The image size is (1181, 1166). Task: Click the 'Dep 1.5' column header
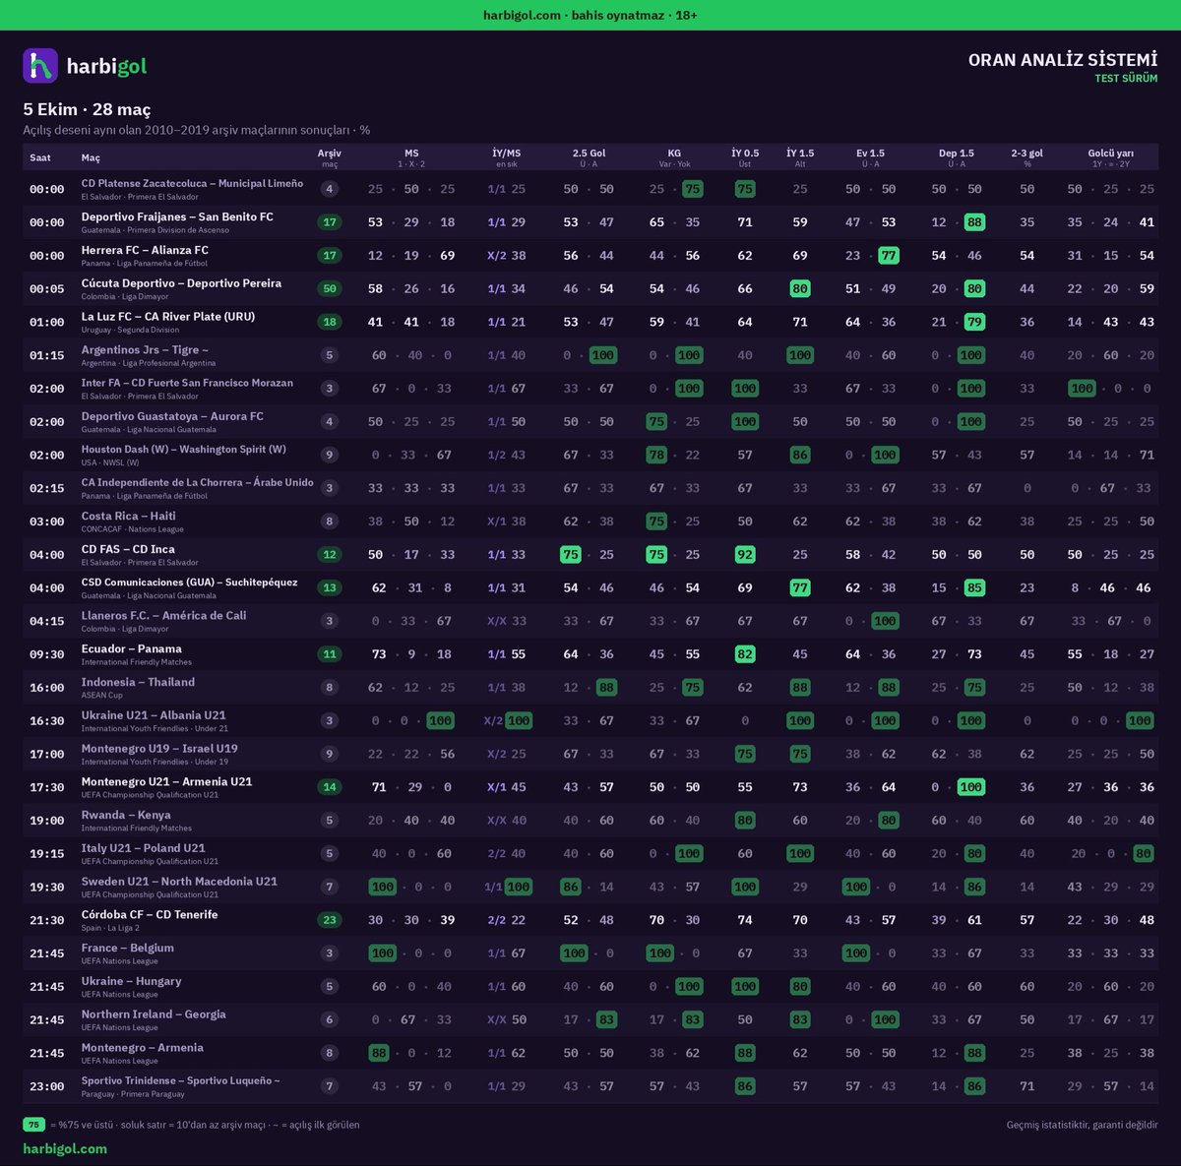[957, 156]
